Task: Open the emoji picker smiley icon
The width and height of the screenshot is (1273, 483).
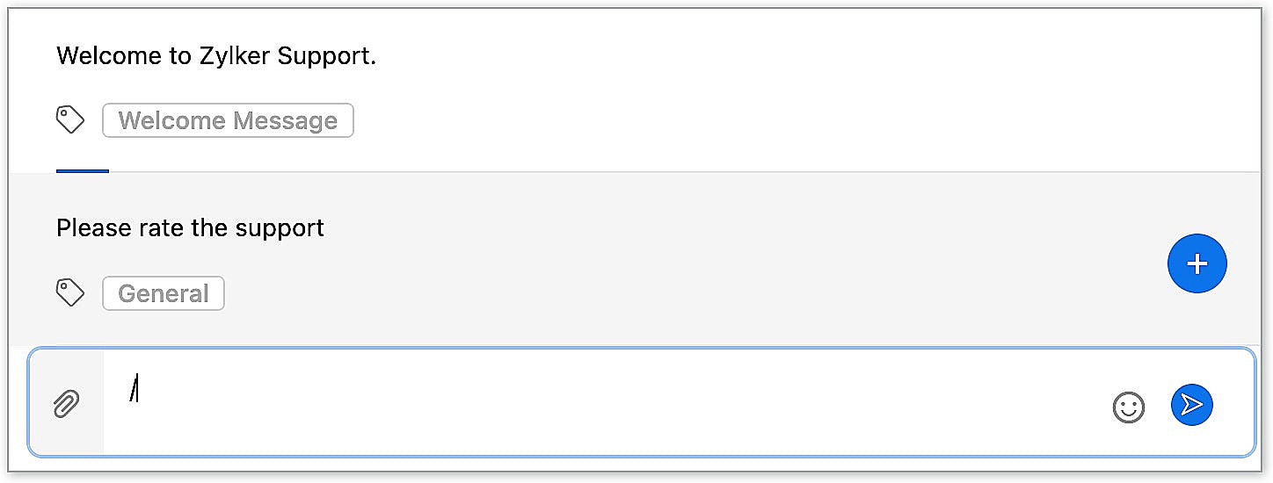Action: [x=1128, y=407]
